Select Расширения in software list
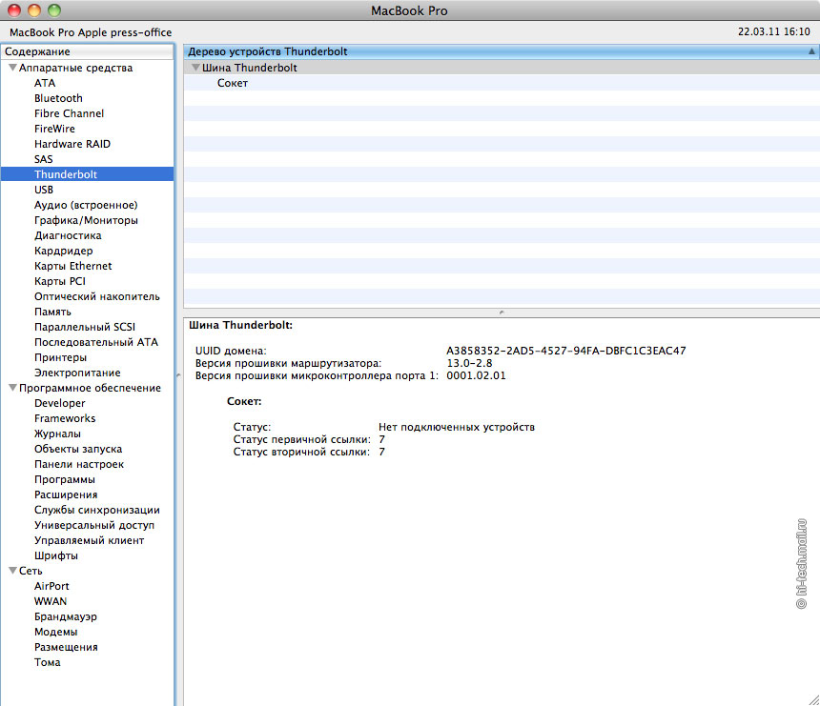 coord(66,494)
